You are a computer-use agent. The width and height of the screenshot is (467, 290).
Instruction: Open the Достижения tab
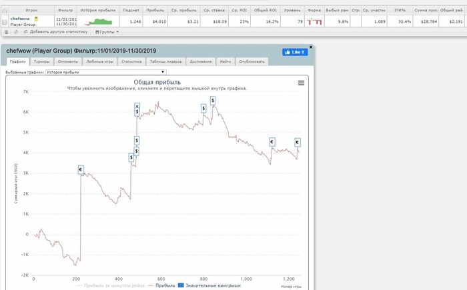pyautogui.click(x=201, y=61)
